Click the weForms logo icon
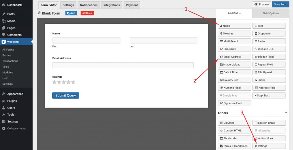This screenshot has width=293, height=150. click(3, 42)
